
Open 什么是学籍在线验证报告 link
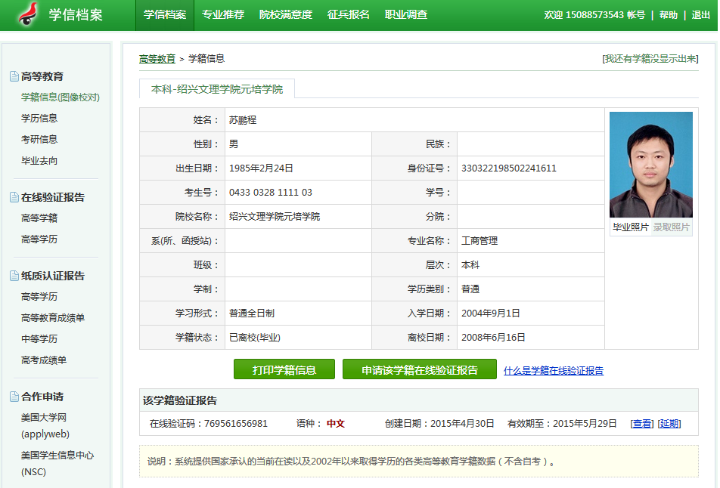554,371
